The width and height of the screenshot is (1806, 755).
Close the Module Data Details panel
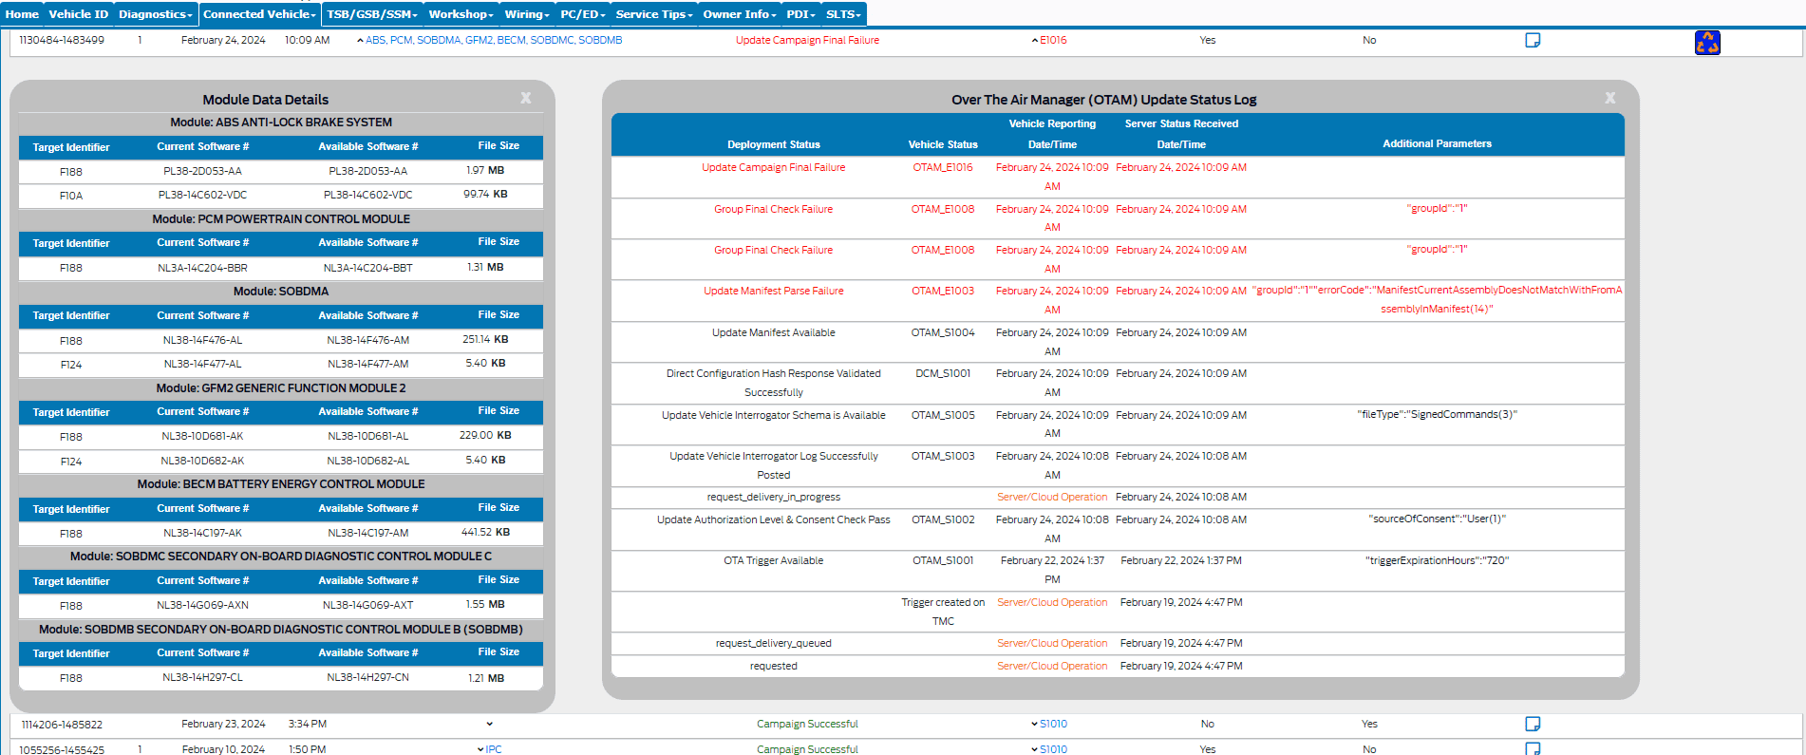coord(525,98)
